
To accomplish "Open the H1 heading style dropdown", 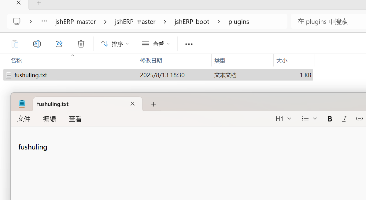I will (x=283, y=119).
